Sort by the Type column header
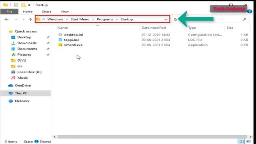 click(x=192, y=28)
